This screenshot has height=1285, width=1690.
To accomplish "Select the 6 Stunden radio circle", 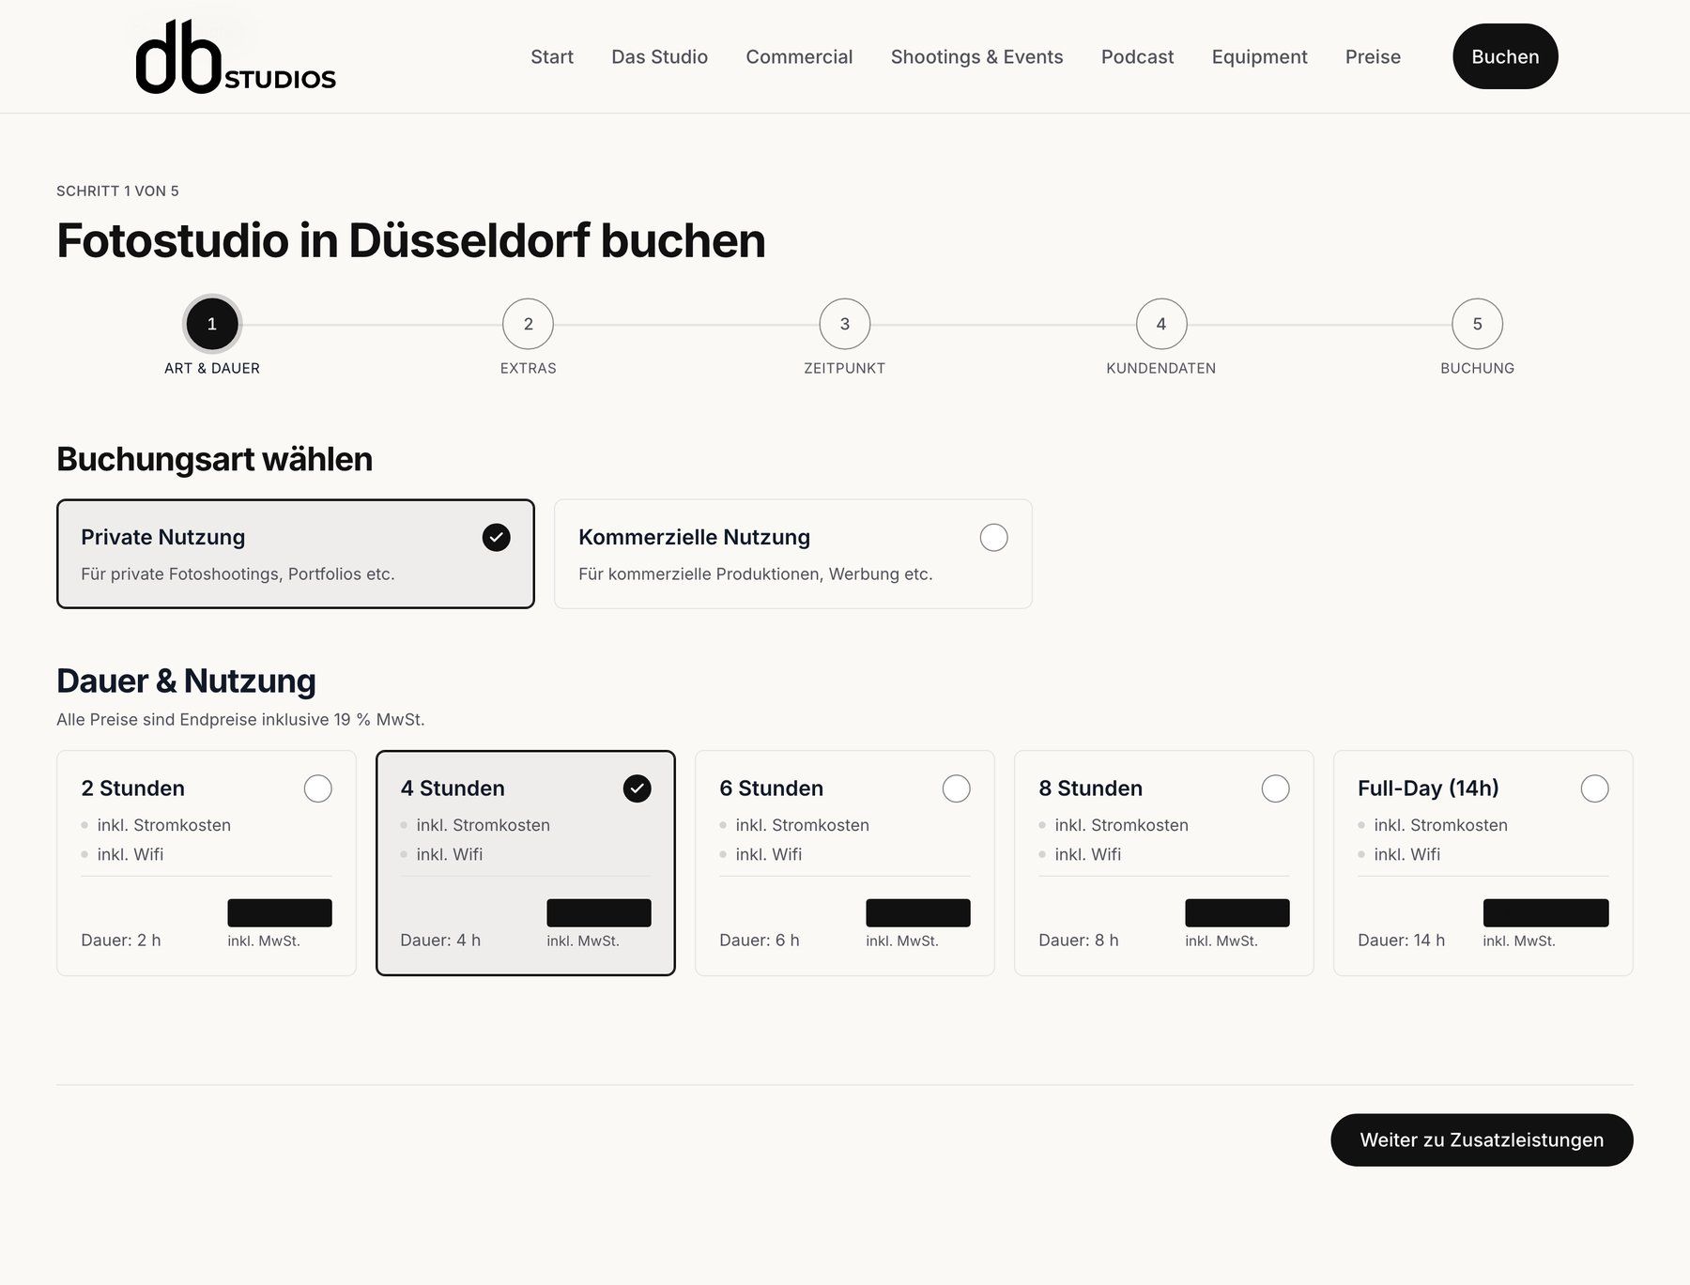I will click(957, 788).
